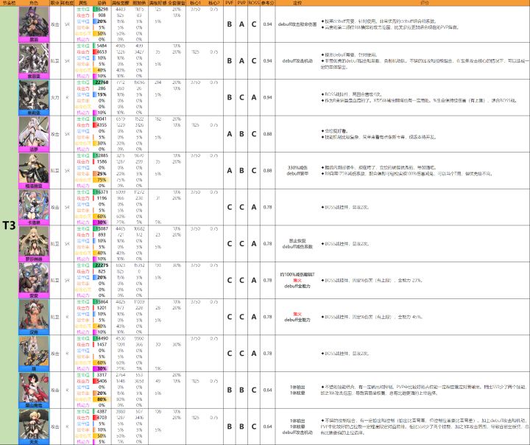This screenshot has height=445, width=530.
Task: Select the 15% blue bar in the 22768 row
Action: pos(102,94)
